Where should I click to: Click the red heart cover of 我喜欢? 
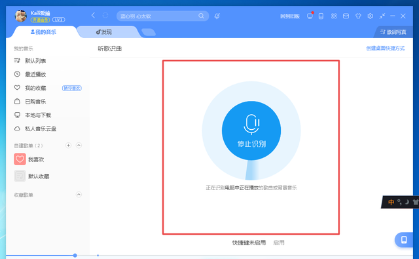(x=20, y=159)
